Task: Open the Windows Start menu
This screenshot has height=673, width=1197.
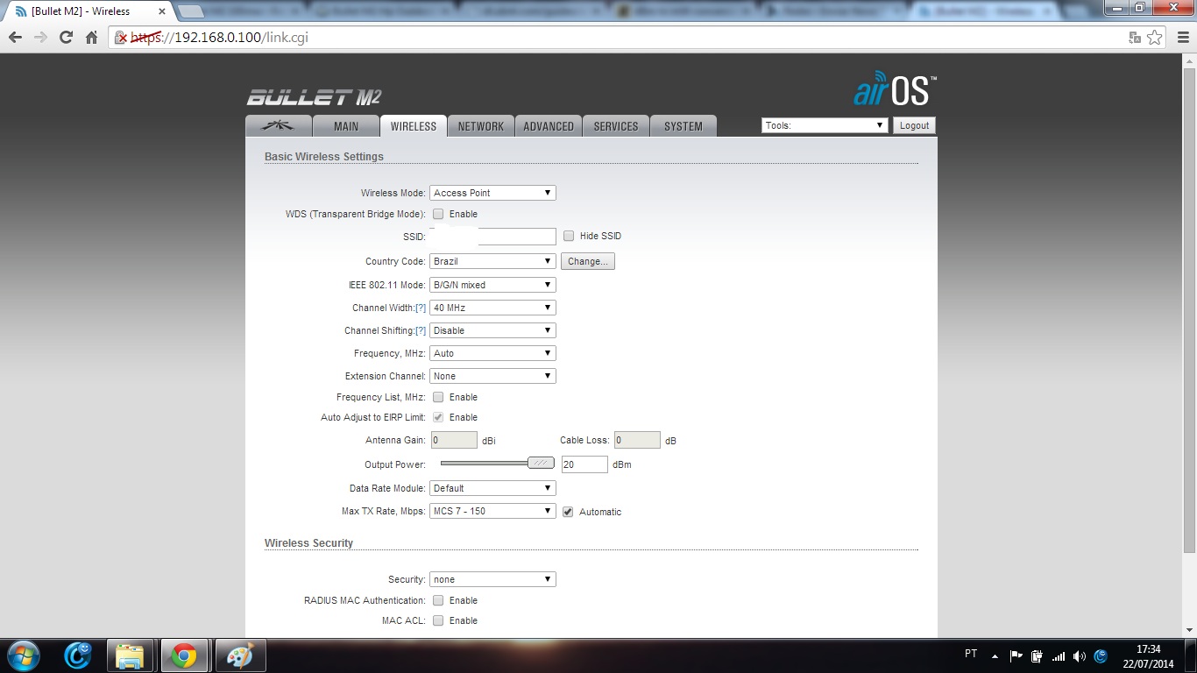Action: (22, 655)
